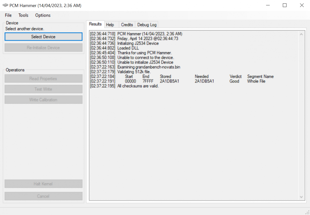Viewport: 310px width, 215px height.
Task: Click the 'Validating 512k file.' log line
Action: pos(120,72)
